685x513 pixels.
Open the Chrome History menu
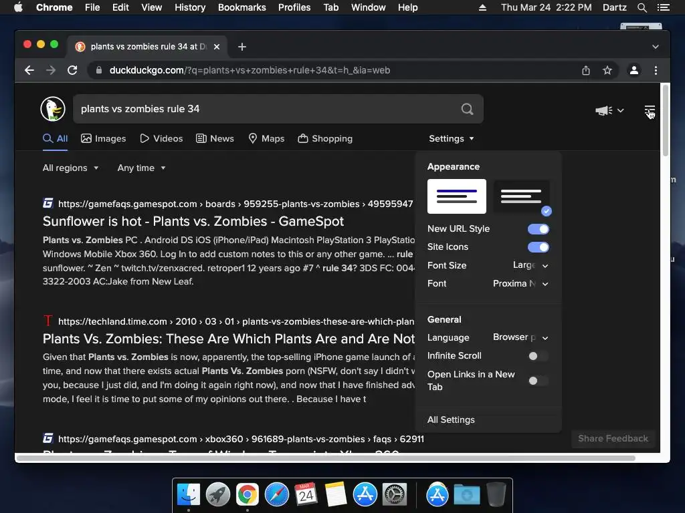coord(189,7)
